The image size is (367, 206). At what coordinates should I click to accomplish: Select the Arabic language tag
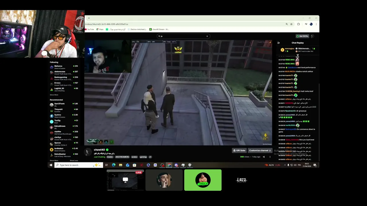coord(110,157)
